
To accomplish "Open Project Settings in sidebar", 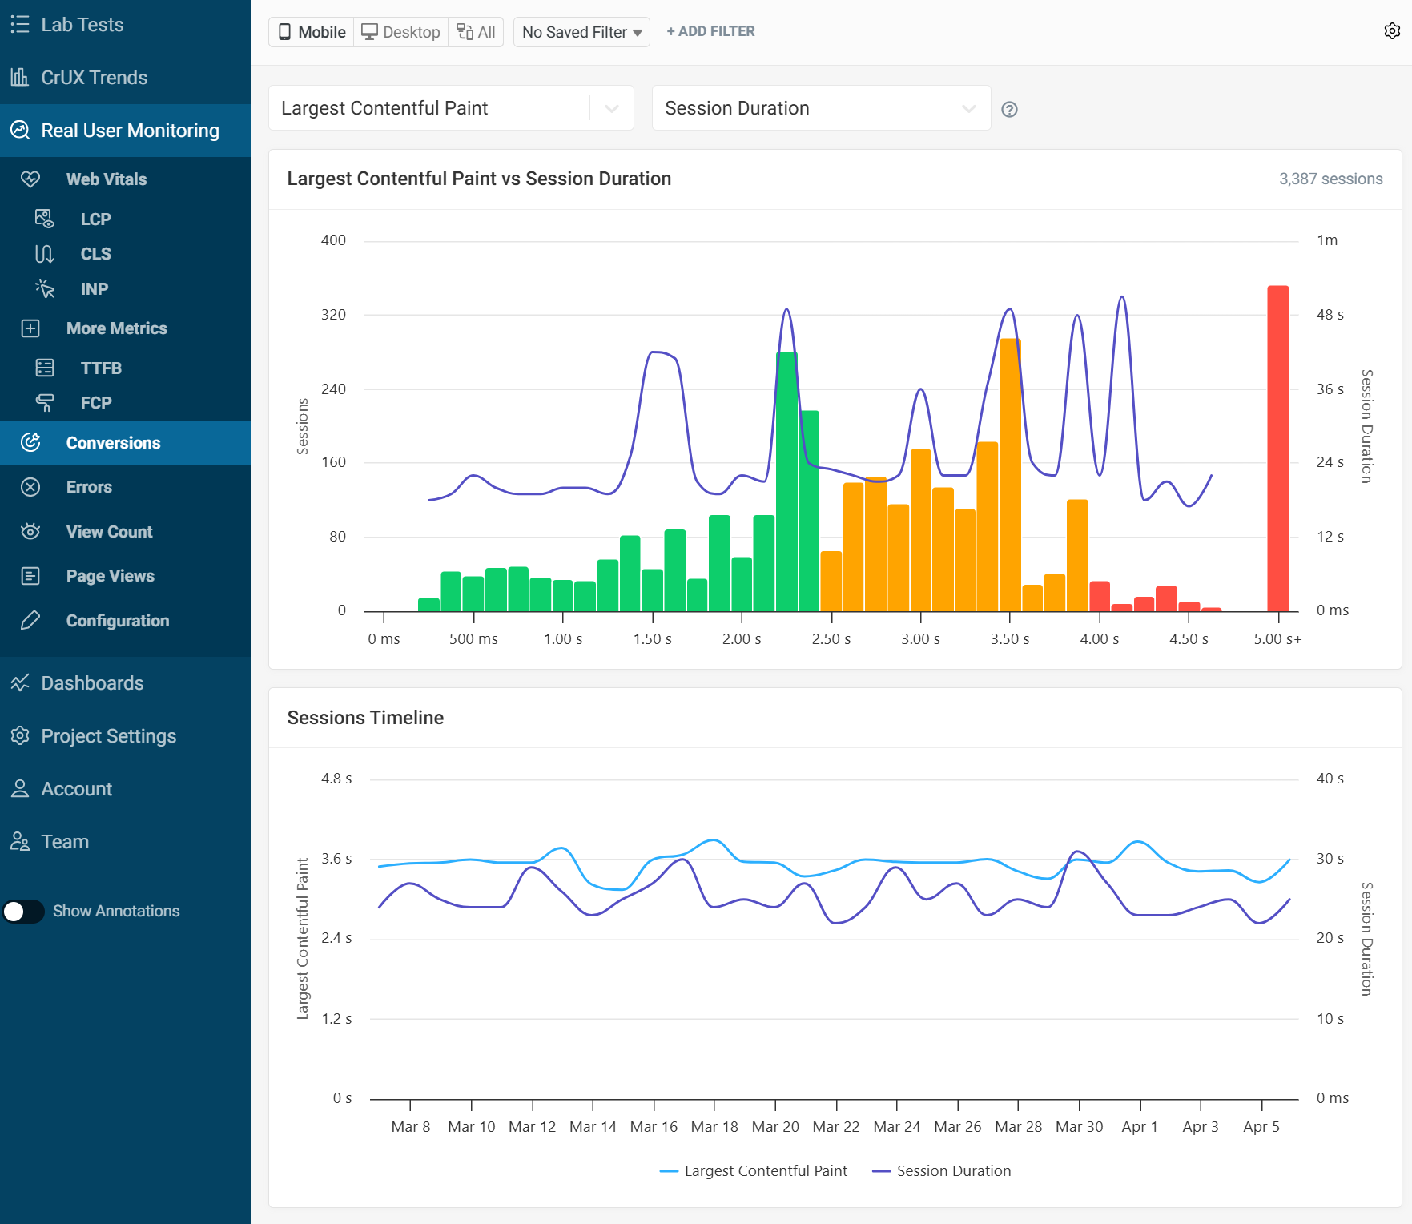I will pos(108,736).
